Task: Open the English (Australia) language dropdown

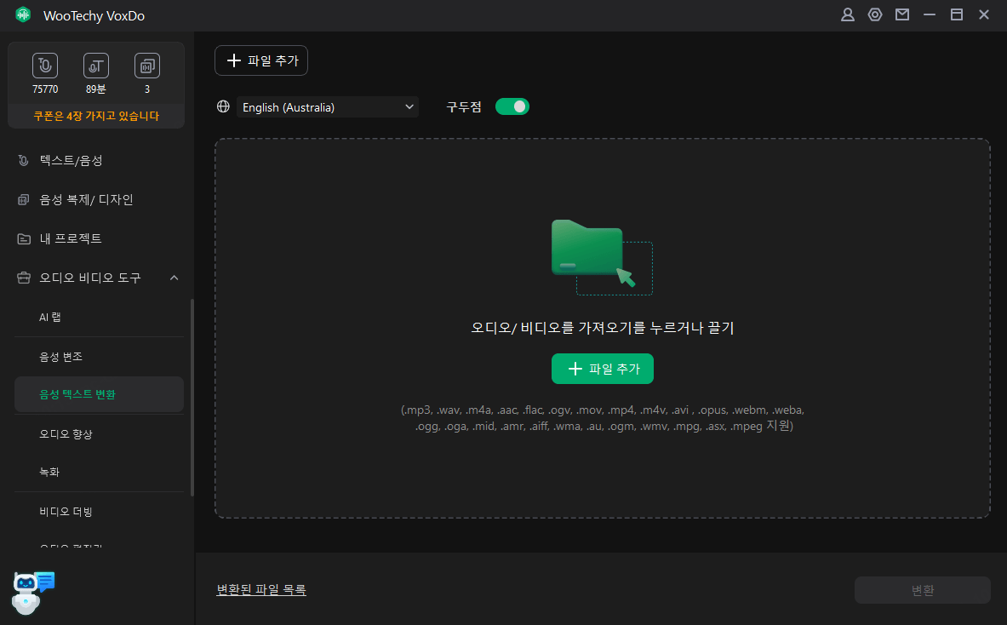Action: tap(326, 106)
